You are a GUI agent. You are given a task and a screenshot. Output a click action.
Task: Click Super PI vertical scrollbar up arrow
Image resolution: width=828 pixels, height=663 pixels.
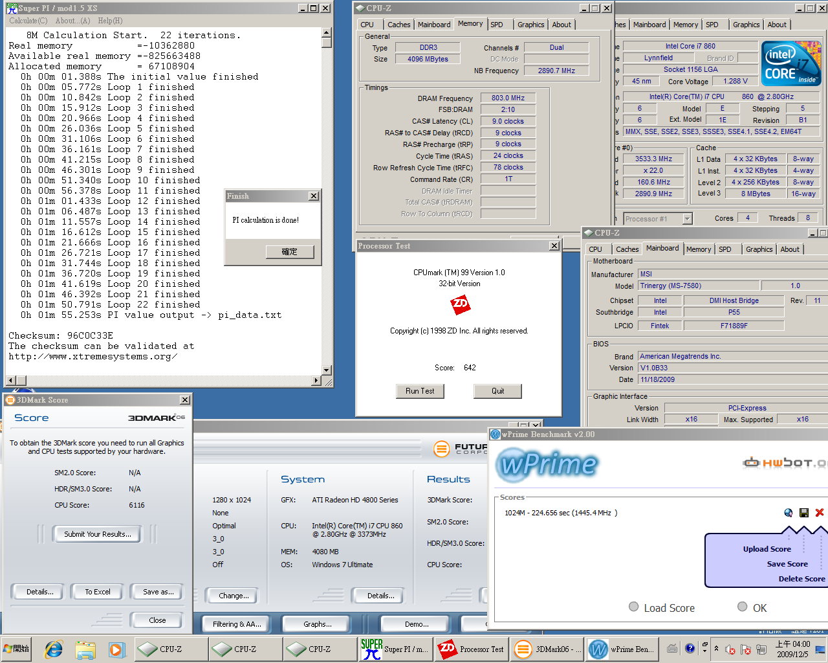tap(327, 32)
